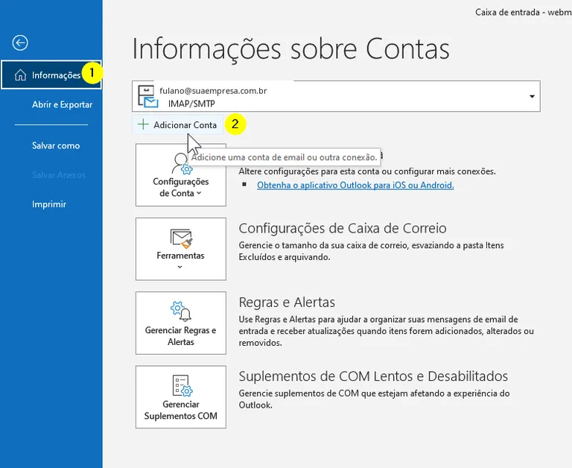Click the 'Gerencie o tamanho da sua caixa' description
This screenshot has height=468, width=572.
372,251
